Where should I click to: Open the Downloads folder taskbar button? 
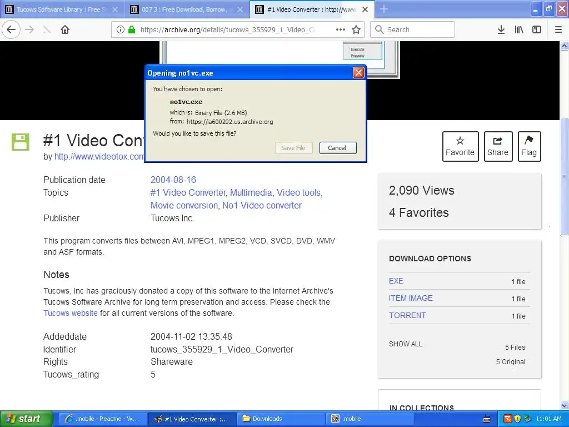(281, 419)
